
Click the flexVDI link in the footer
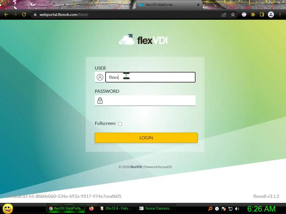136,167
